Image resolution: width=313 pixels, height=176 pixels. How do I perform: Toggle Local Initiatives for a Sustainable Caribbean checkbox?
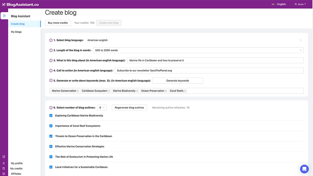coord(51,167)
